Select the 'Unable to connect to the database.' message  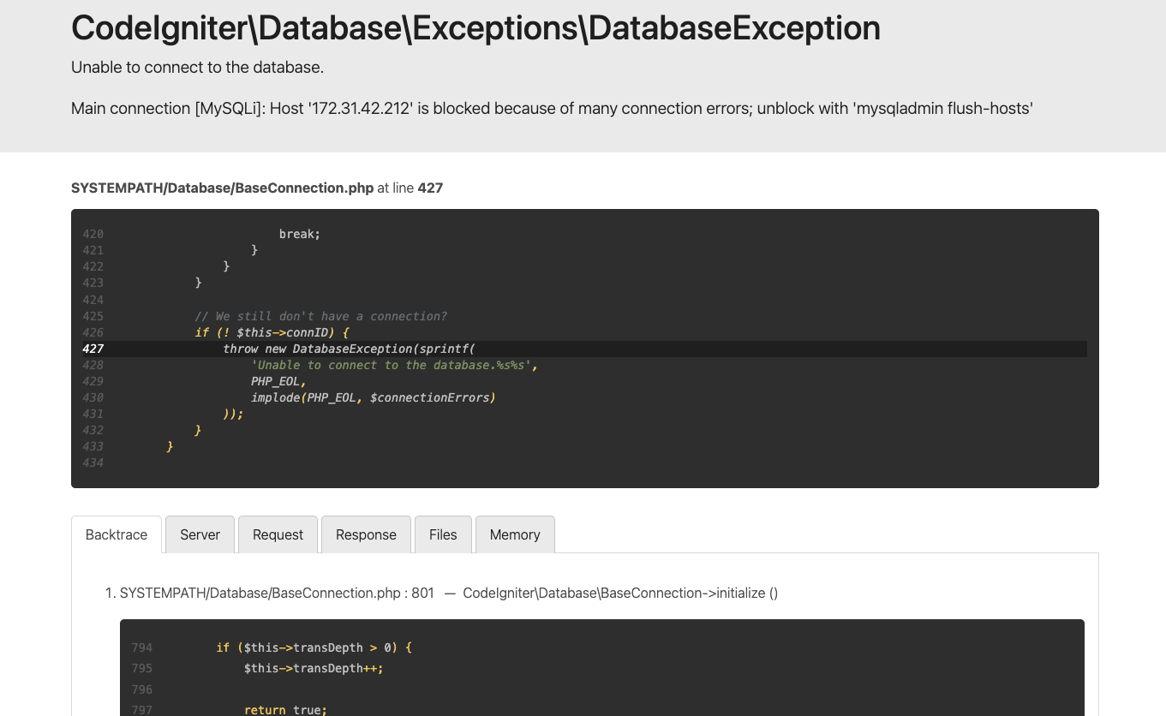[x=197, y=67]
